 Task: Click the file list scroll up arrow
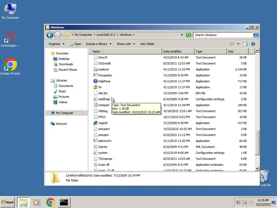click(x=257, y=51)
